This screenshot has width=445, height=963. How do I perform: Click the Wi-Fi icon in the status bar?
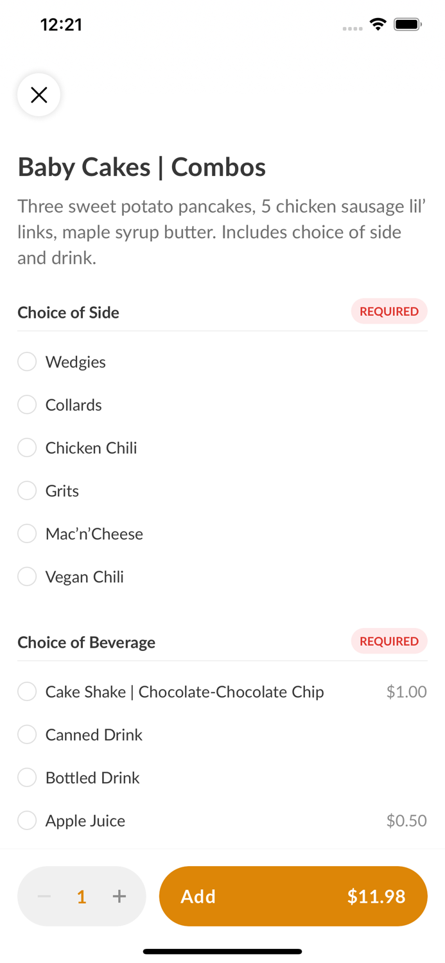[378, 24]
